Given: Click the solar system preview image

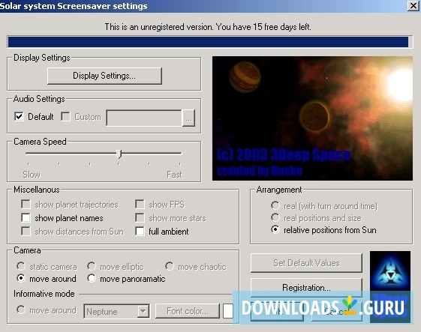Looking at the screenshot, I should coord(312,118).
